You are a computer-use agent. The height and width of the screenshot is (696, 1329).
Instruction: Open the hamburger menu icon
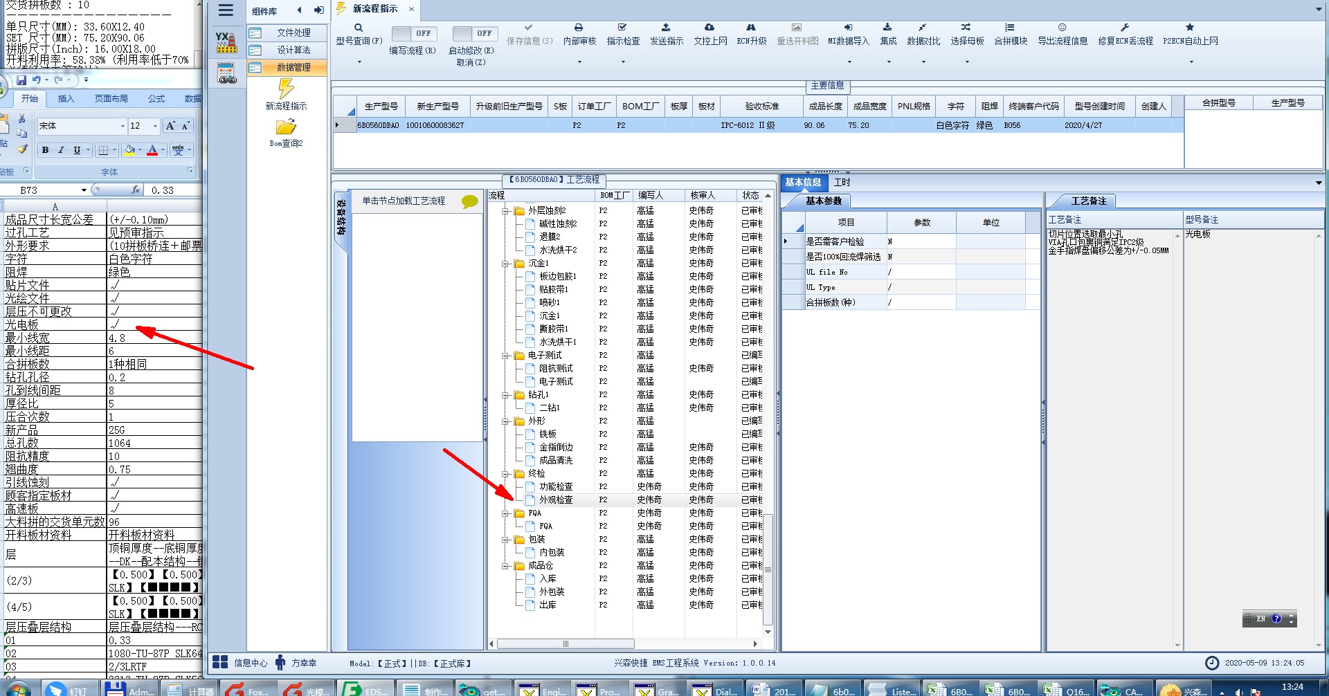tap(225, 10)
